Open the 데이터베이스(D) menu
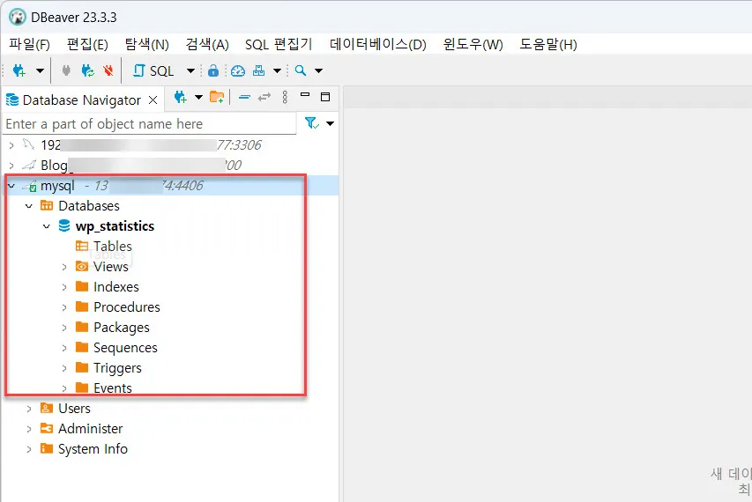 (378, 45)
